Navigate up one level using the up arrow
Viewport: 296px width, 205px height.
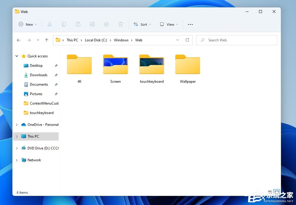click(x=46, y=40)
